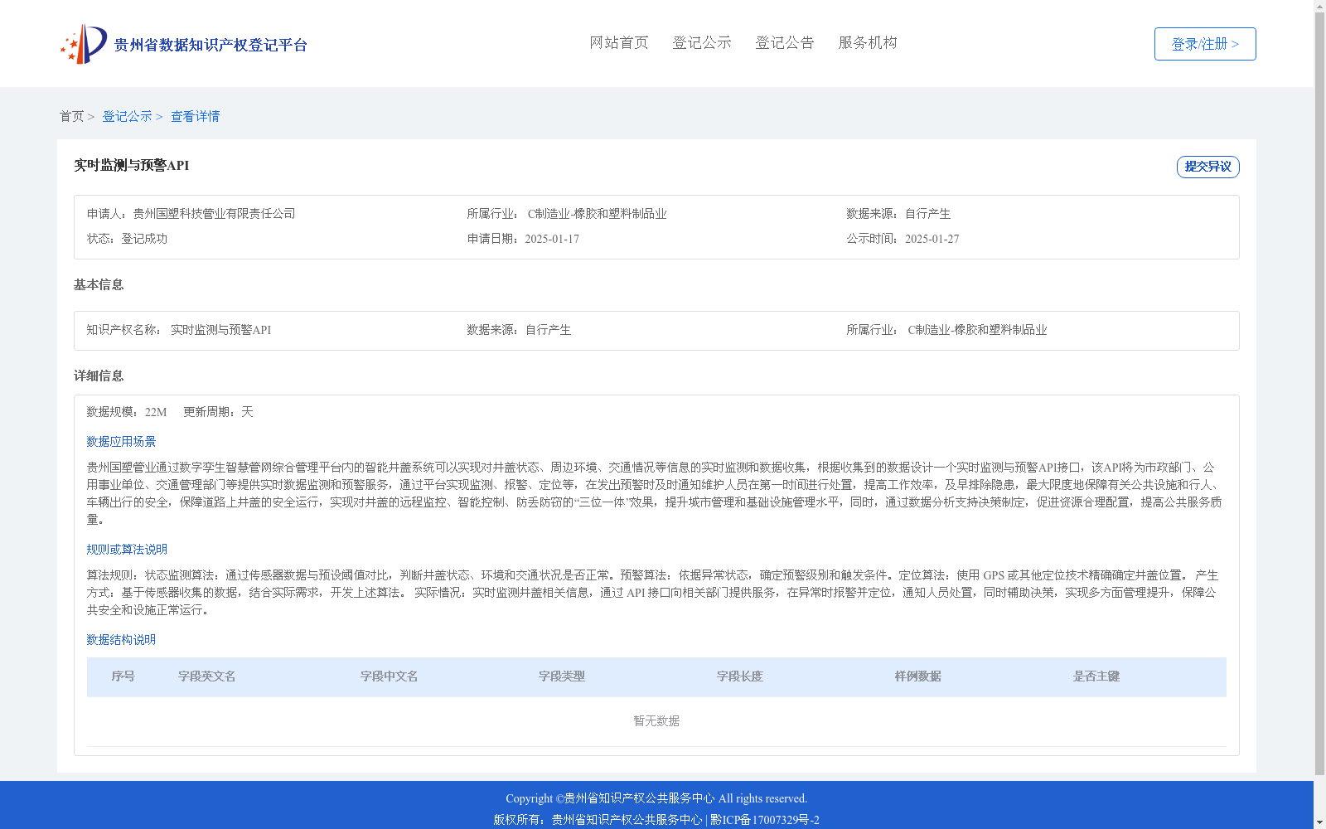The image size is (1326, 829).
Task: Submit an objection via 提交异议 button
Action: [1208, 167]
